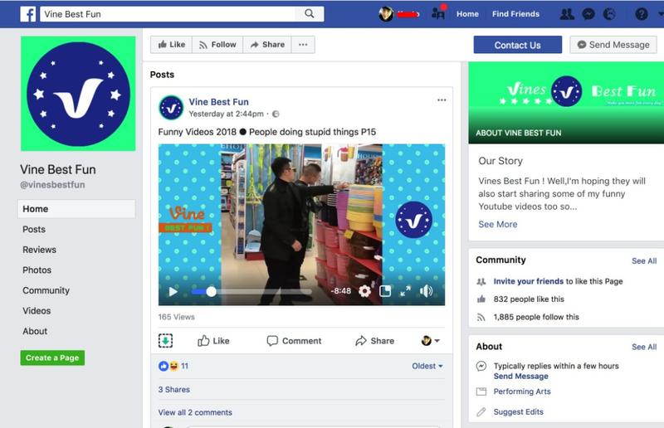The width and height of the screenshot is (664, 428).
Task: Click the search magnifier icon
Action: coord(310,14)
